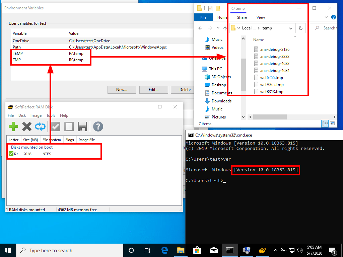Click the Image File column header
Screen dimensions: 343x257
tap(87, 140)
